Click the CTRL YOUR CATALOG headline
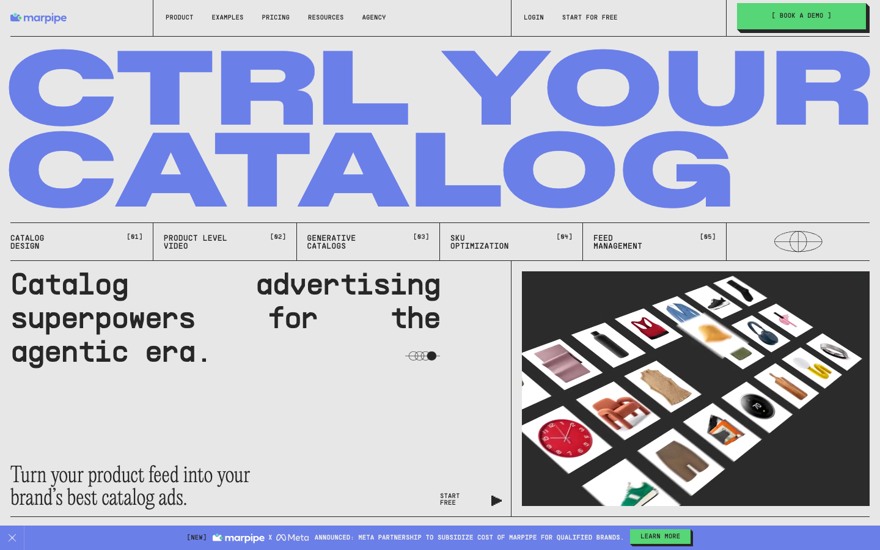880x550 pixels. (x=439, y=128)
